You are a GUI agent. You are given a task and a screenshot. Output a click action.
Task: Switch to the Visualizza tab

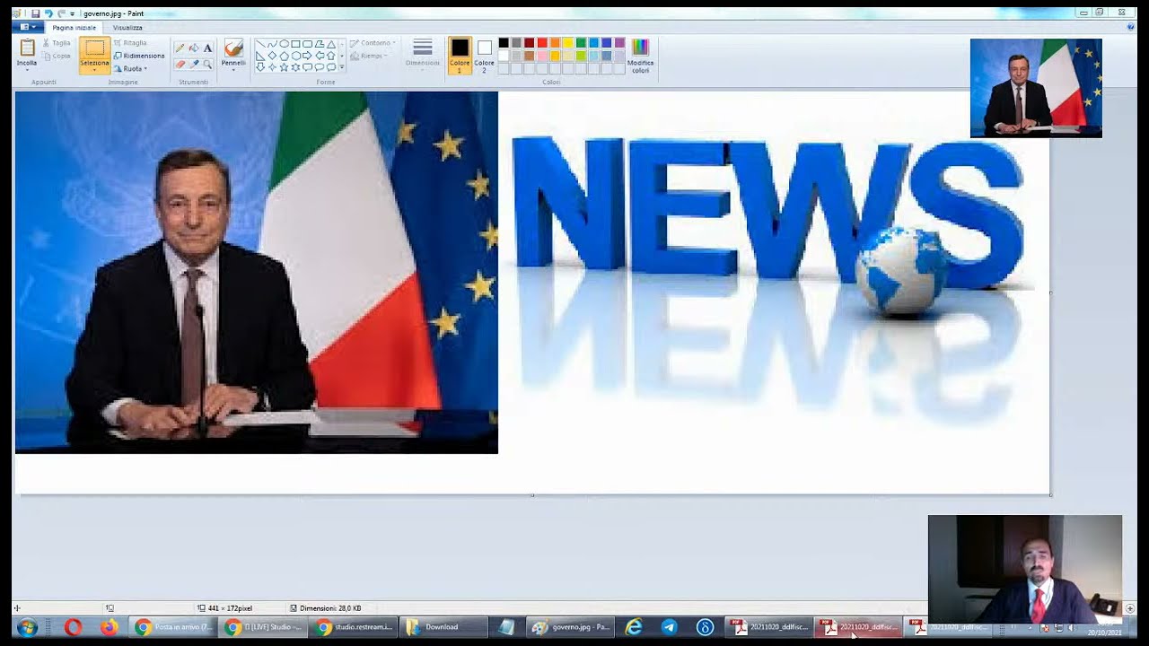pos(127,28)
